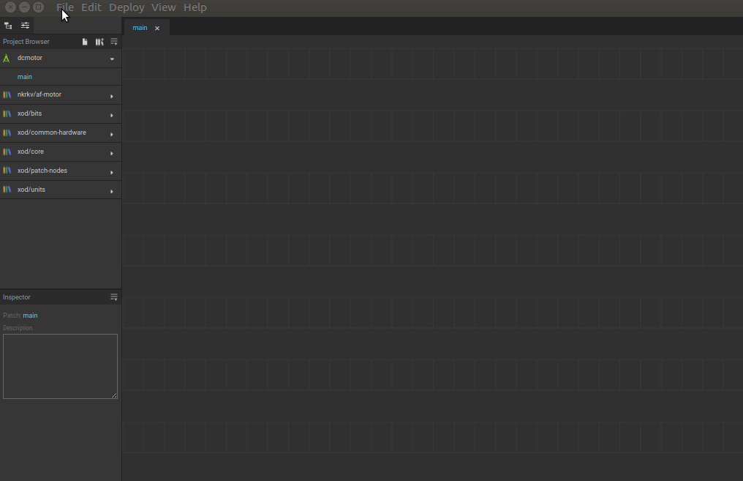
Task: Minimize the window from the title bar
Action: 24,7
